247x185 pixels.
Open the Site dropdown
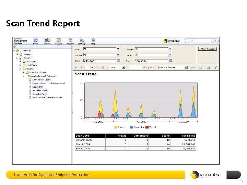click(118, 49)
